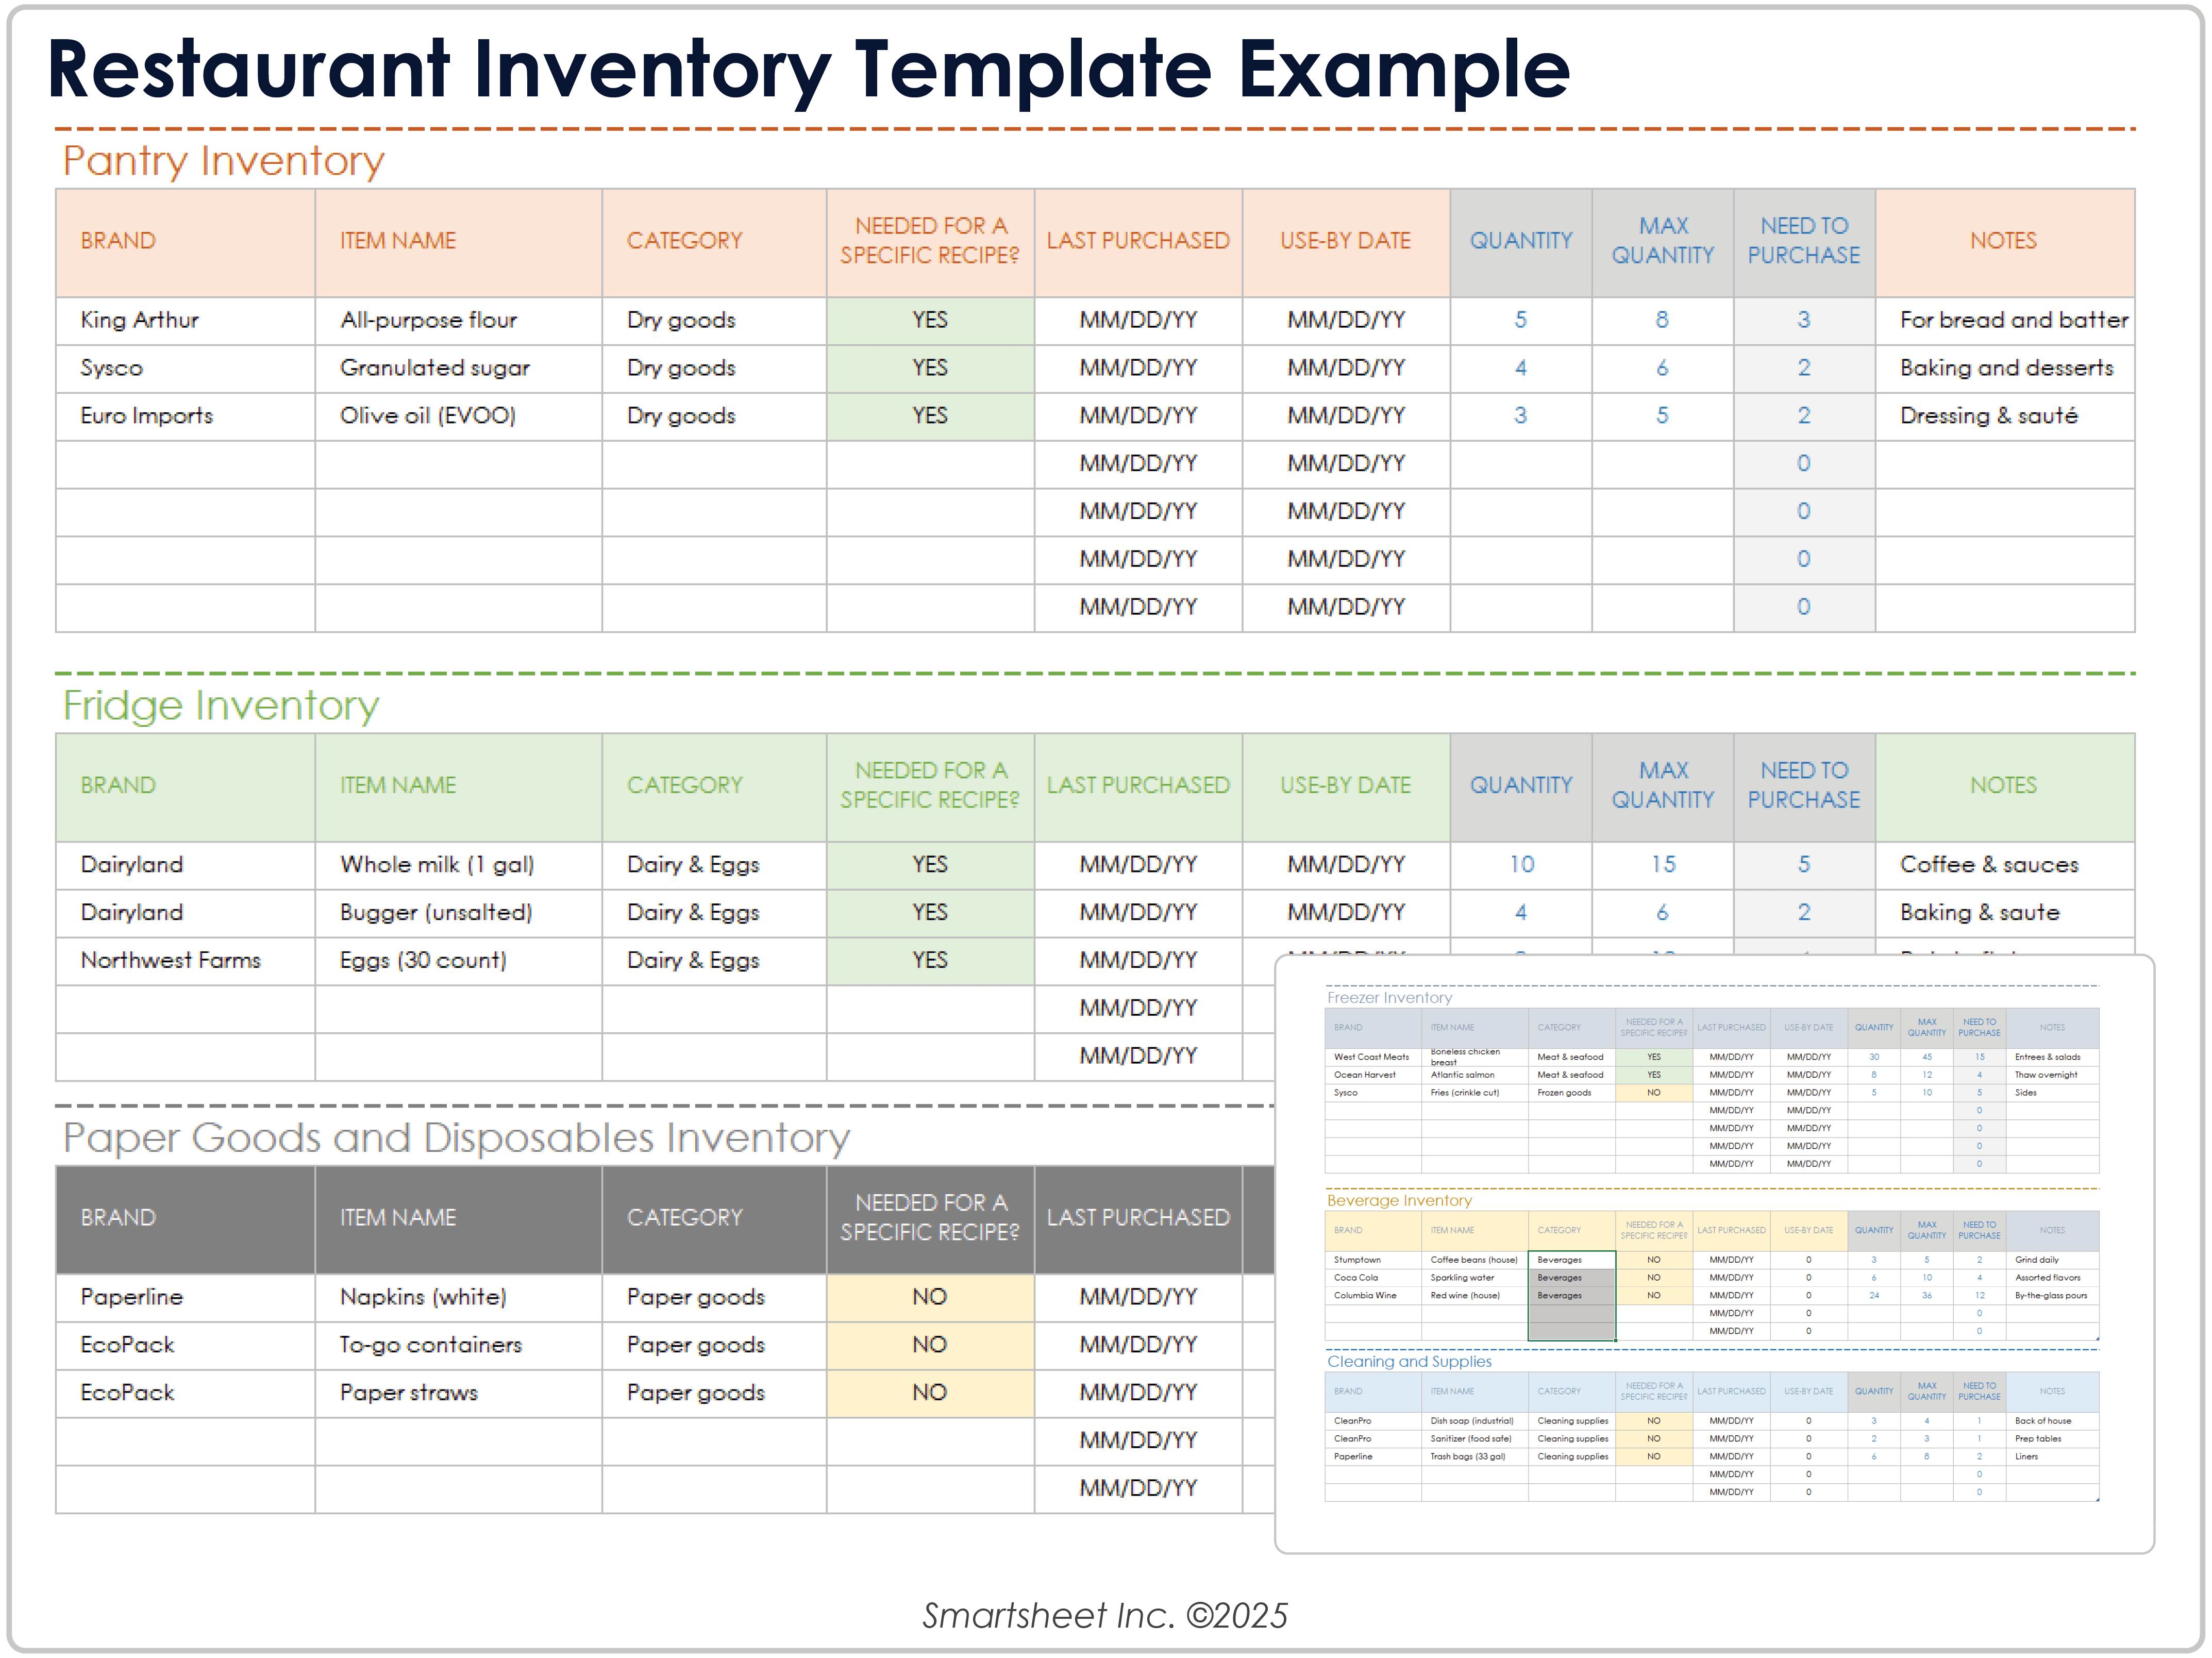Screen dimensions: 2212x1658
Task: Select the Need to Purchase value for Olive oil
Action: click(x=1804, y=415)
